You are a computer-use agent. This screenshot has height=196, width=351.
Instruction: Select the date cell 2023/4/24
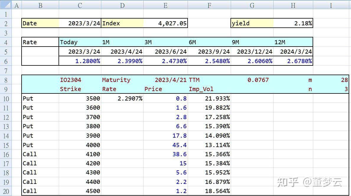122,52
